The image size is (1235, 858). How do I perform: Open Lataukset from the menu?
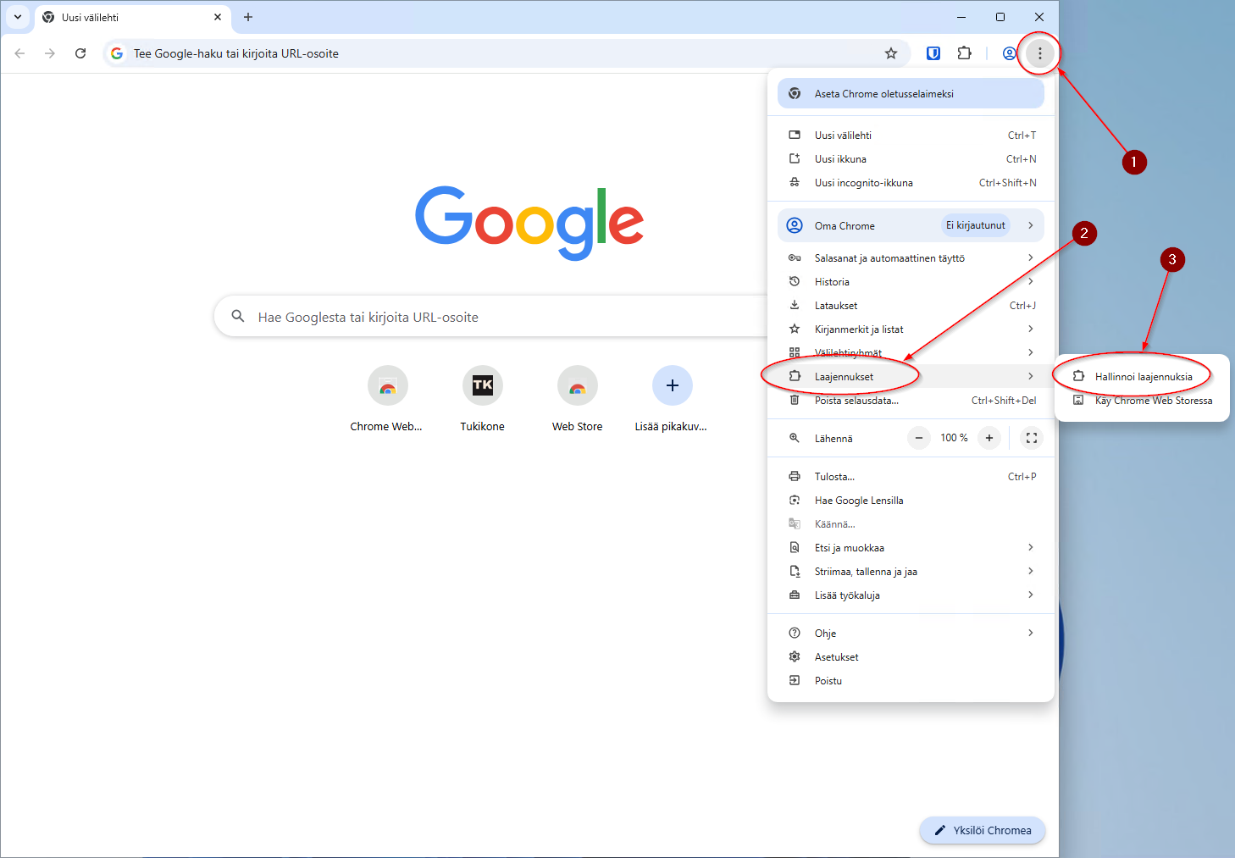coord(911,306)
